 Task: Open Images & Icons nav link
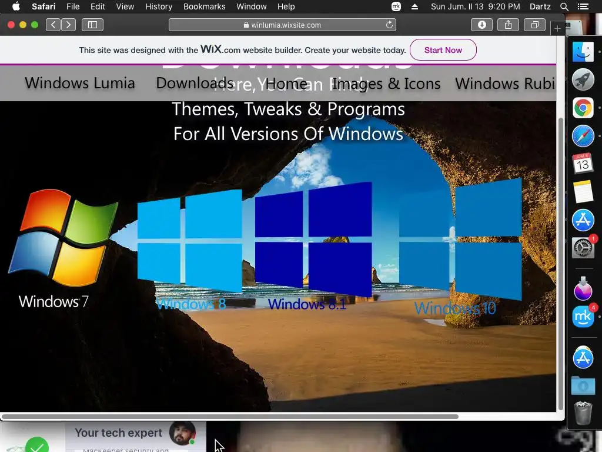[x=386, y=84]
